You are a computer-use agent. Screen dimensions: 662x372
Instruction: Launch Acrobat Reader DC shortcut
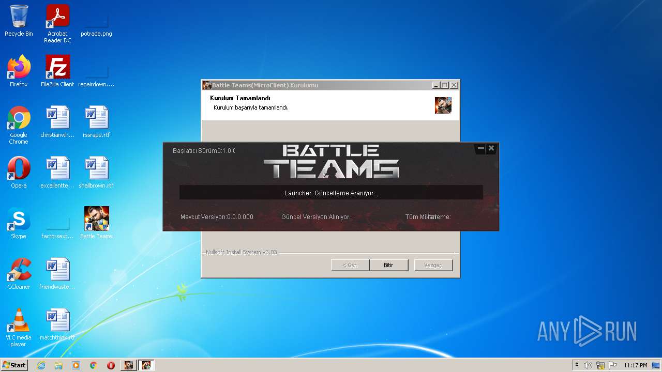click(x=57, y=24)
